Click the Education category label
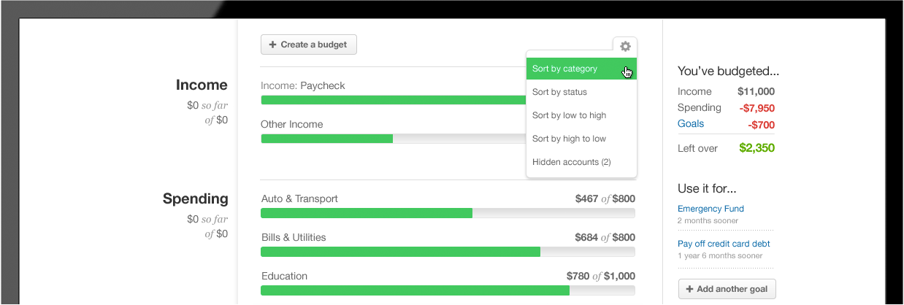Screen dimensions: 904x305 click(x=284, y=276)
